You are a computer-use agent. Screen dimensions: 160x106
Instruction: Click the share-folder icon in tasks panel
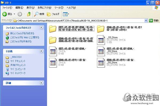(7, 42)
